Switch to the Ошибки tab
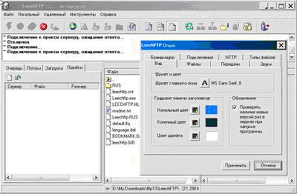 [x=75, y=68]
